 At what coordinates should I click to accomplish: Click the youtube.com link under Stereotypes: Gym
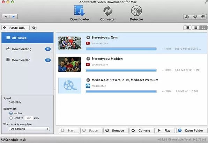(x=100, y=43)
